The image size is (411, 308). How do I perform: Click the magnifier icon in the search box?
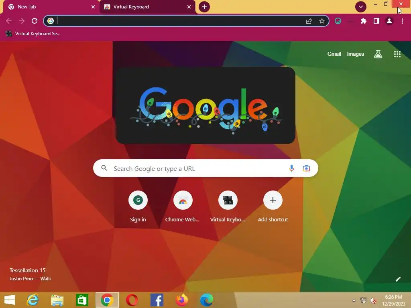[x=104, y=168]
